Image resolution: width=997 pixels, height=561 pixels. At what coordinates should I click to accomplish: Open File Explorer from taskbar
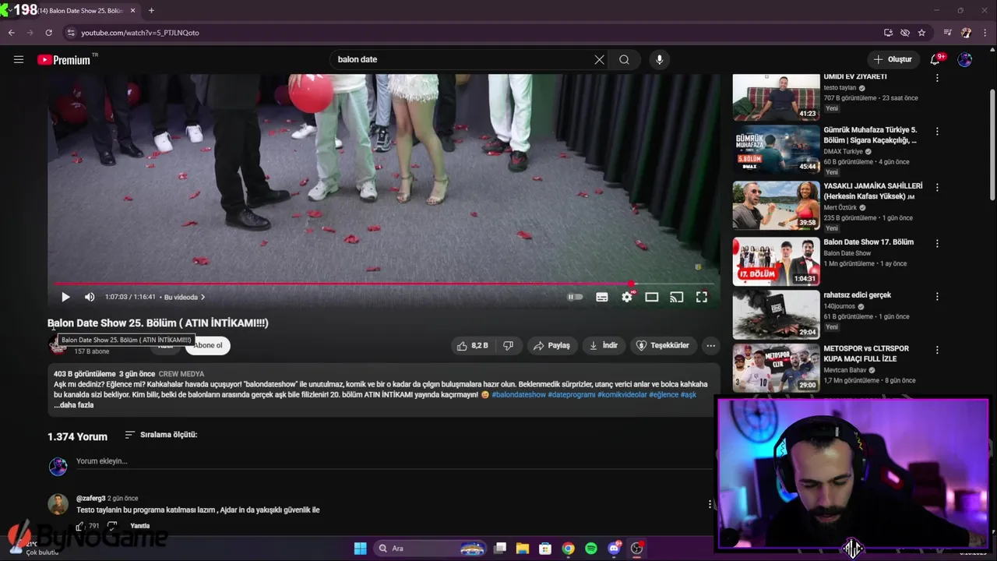click(523, 549)
